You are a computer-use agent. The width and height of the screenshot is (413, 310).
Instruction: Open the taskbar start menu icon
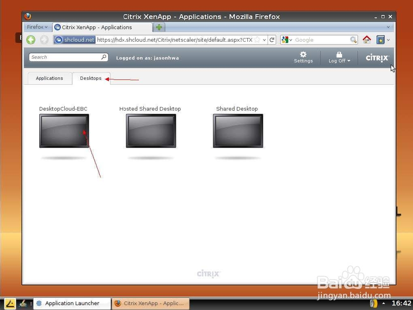pyautogui.click(x=10, y=303)
